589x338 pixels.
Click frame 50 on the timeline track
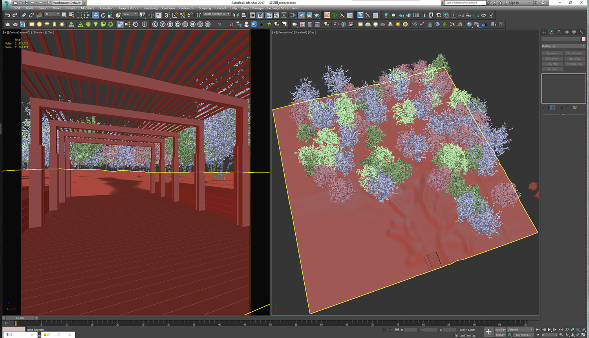(x=270, y=323)
